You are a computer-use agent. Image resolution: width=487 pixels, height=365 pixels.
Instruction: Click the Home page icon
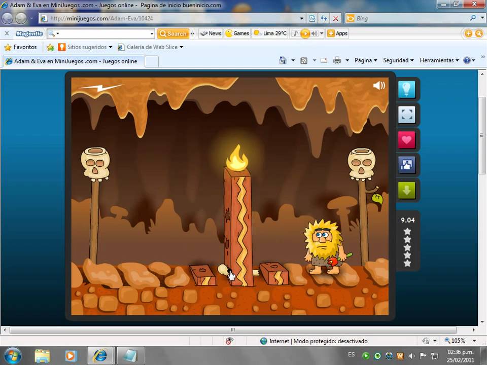283,60
